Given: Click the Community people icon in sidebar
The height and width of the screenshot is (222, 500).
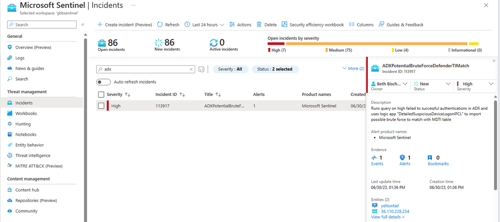Looking at the screenshot, I should [10, 211].
